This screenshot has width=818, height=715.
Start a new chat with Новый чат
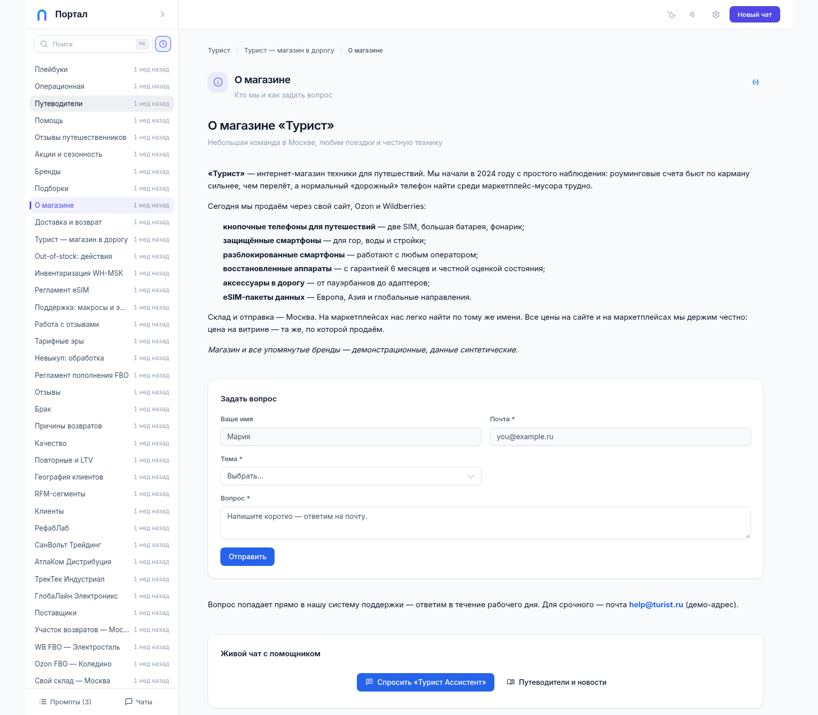[x=755, y=14]
